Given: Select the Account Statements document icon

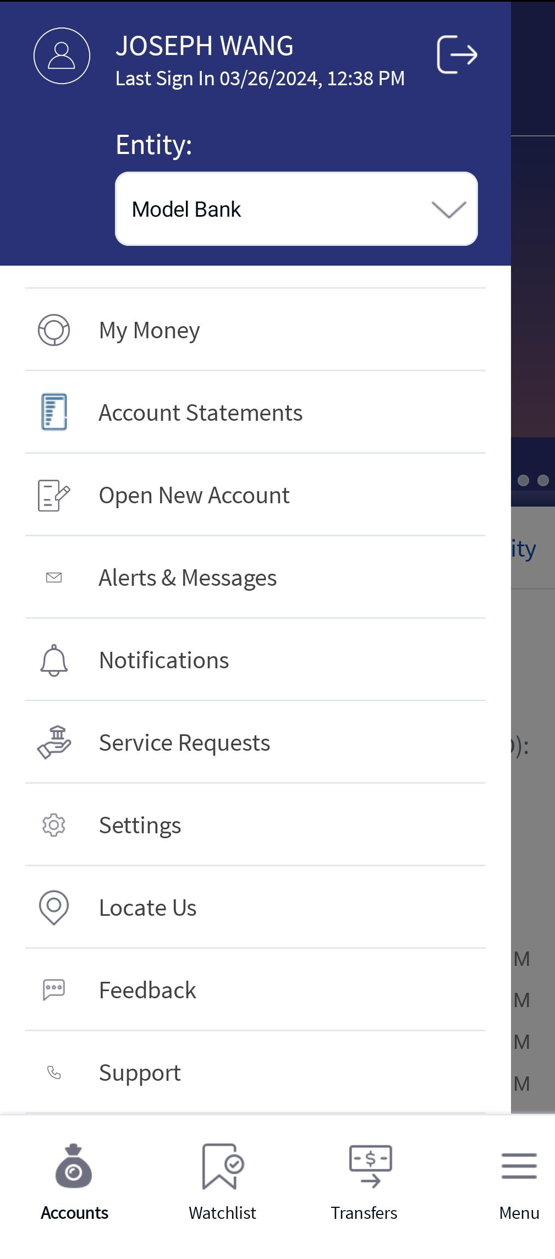Looking at the screenshot, I should (x=54, y=412).
